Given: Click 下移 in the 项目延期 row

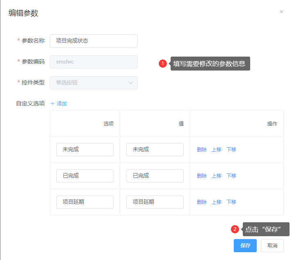Looking at the screenshot, I should pyautogui.click(x=231, y=202).
